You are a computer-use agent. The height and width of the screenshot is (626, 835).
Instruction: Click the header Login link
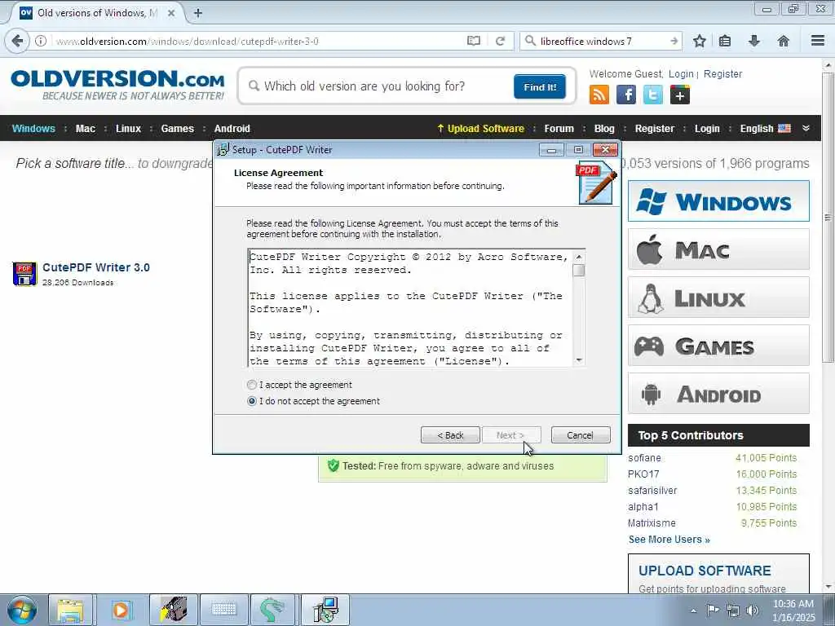(x=681, y=74)
